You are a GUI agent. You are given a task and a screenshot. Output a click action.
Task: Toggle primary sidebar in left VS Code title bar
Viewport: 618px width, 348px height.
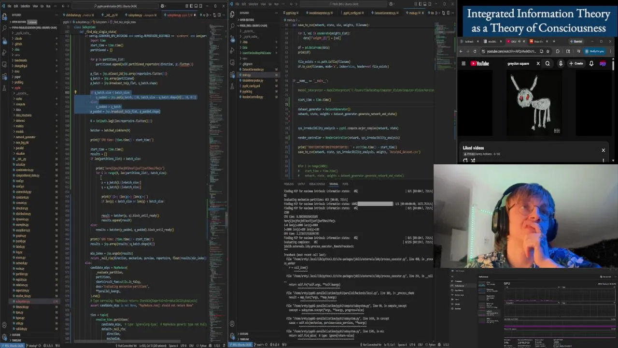click(x=191, y=6)
